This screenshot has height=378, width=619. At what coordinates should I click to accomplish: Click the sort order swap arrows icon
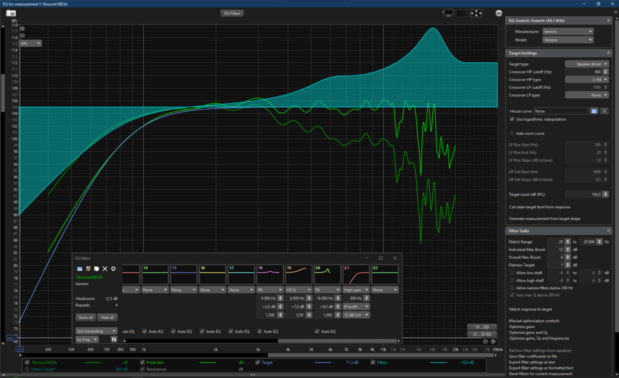coord(114,339)
